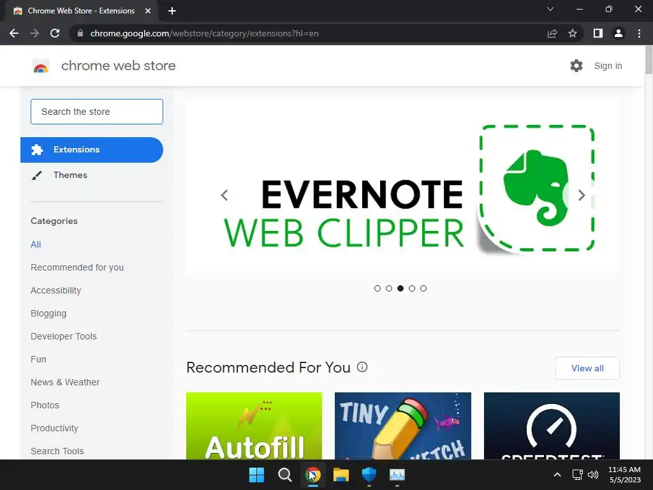The width and height of the screenshot is (653, 490).
Task: Open a new tab with plus icon
Action: 172,11
